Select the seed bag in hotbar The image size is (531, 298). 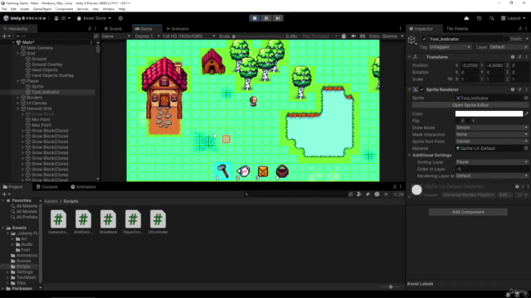pyautogui.click(x=263, y=171)
